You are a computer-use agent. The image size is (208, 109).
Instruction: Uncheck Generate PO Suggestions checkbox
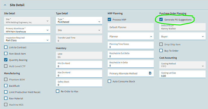pos(161,20)
